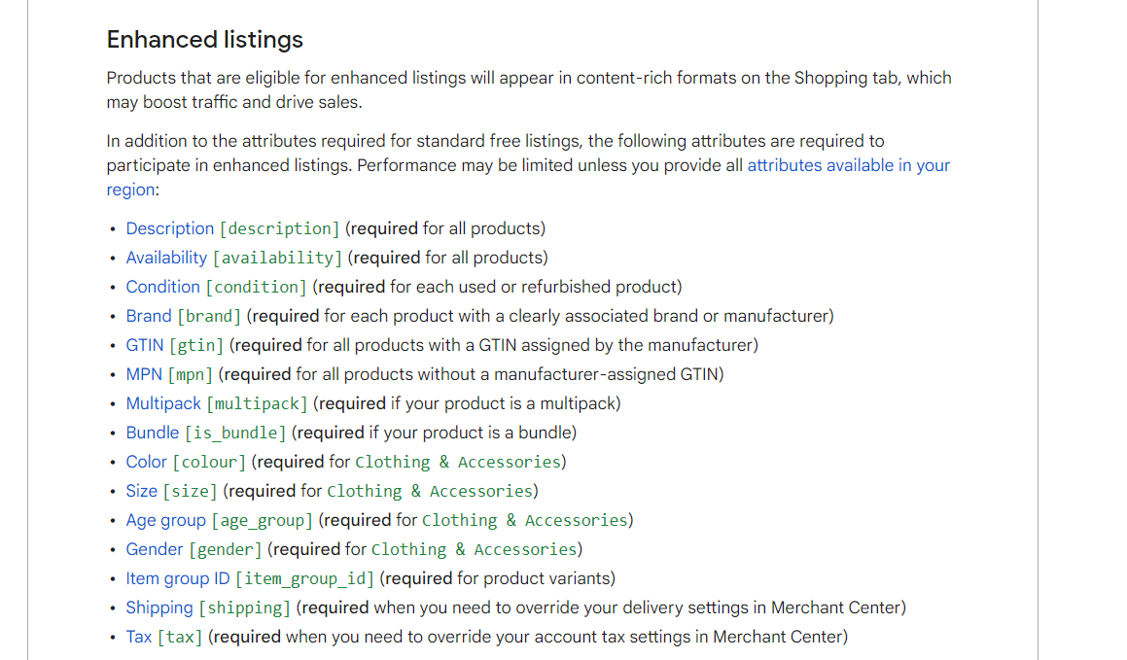Screen dimensions: 1127x660
Task: Click the GTIN [gtin] link
Action: pos(175,345)
